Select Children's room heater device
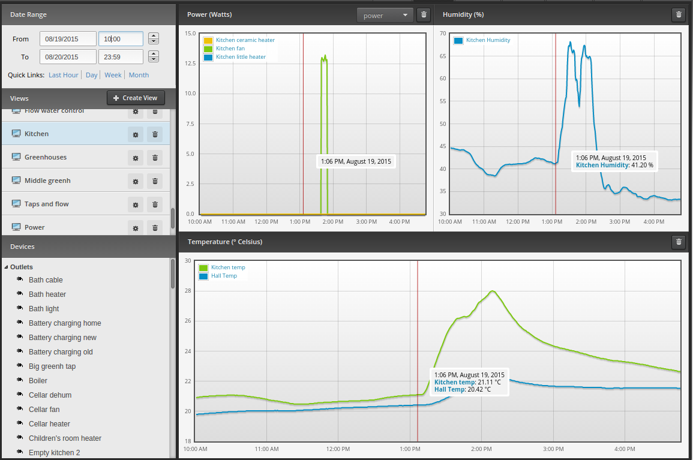 pos(65,438)
